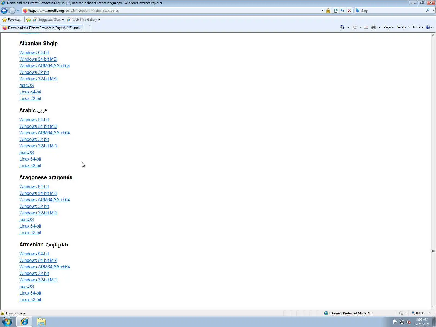The width and height of the screenshot is (436, 327).
Task: Click the Print icon
Action: [x=374, y=27]
